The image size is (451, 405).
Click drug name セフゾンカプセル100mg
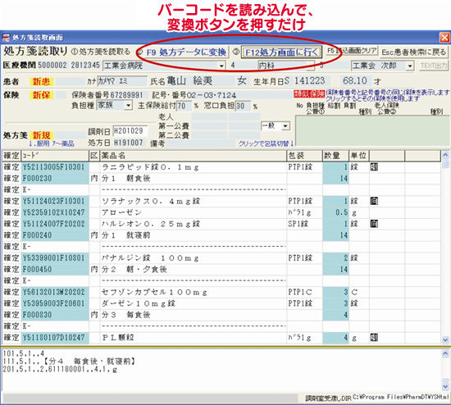coord(154,292)
